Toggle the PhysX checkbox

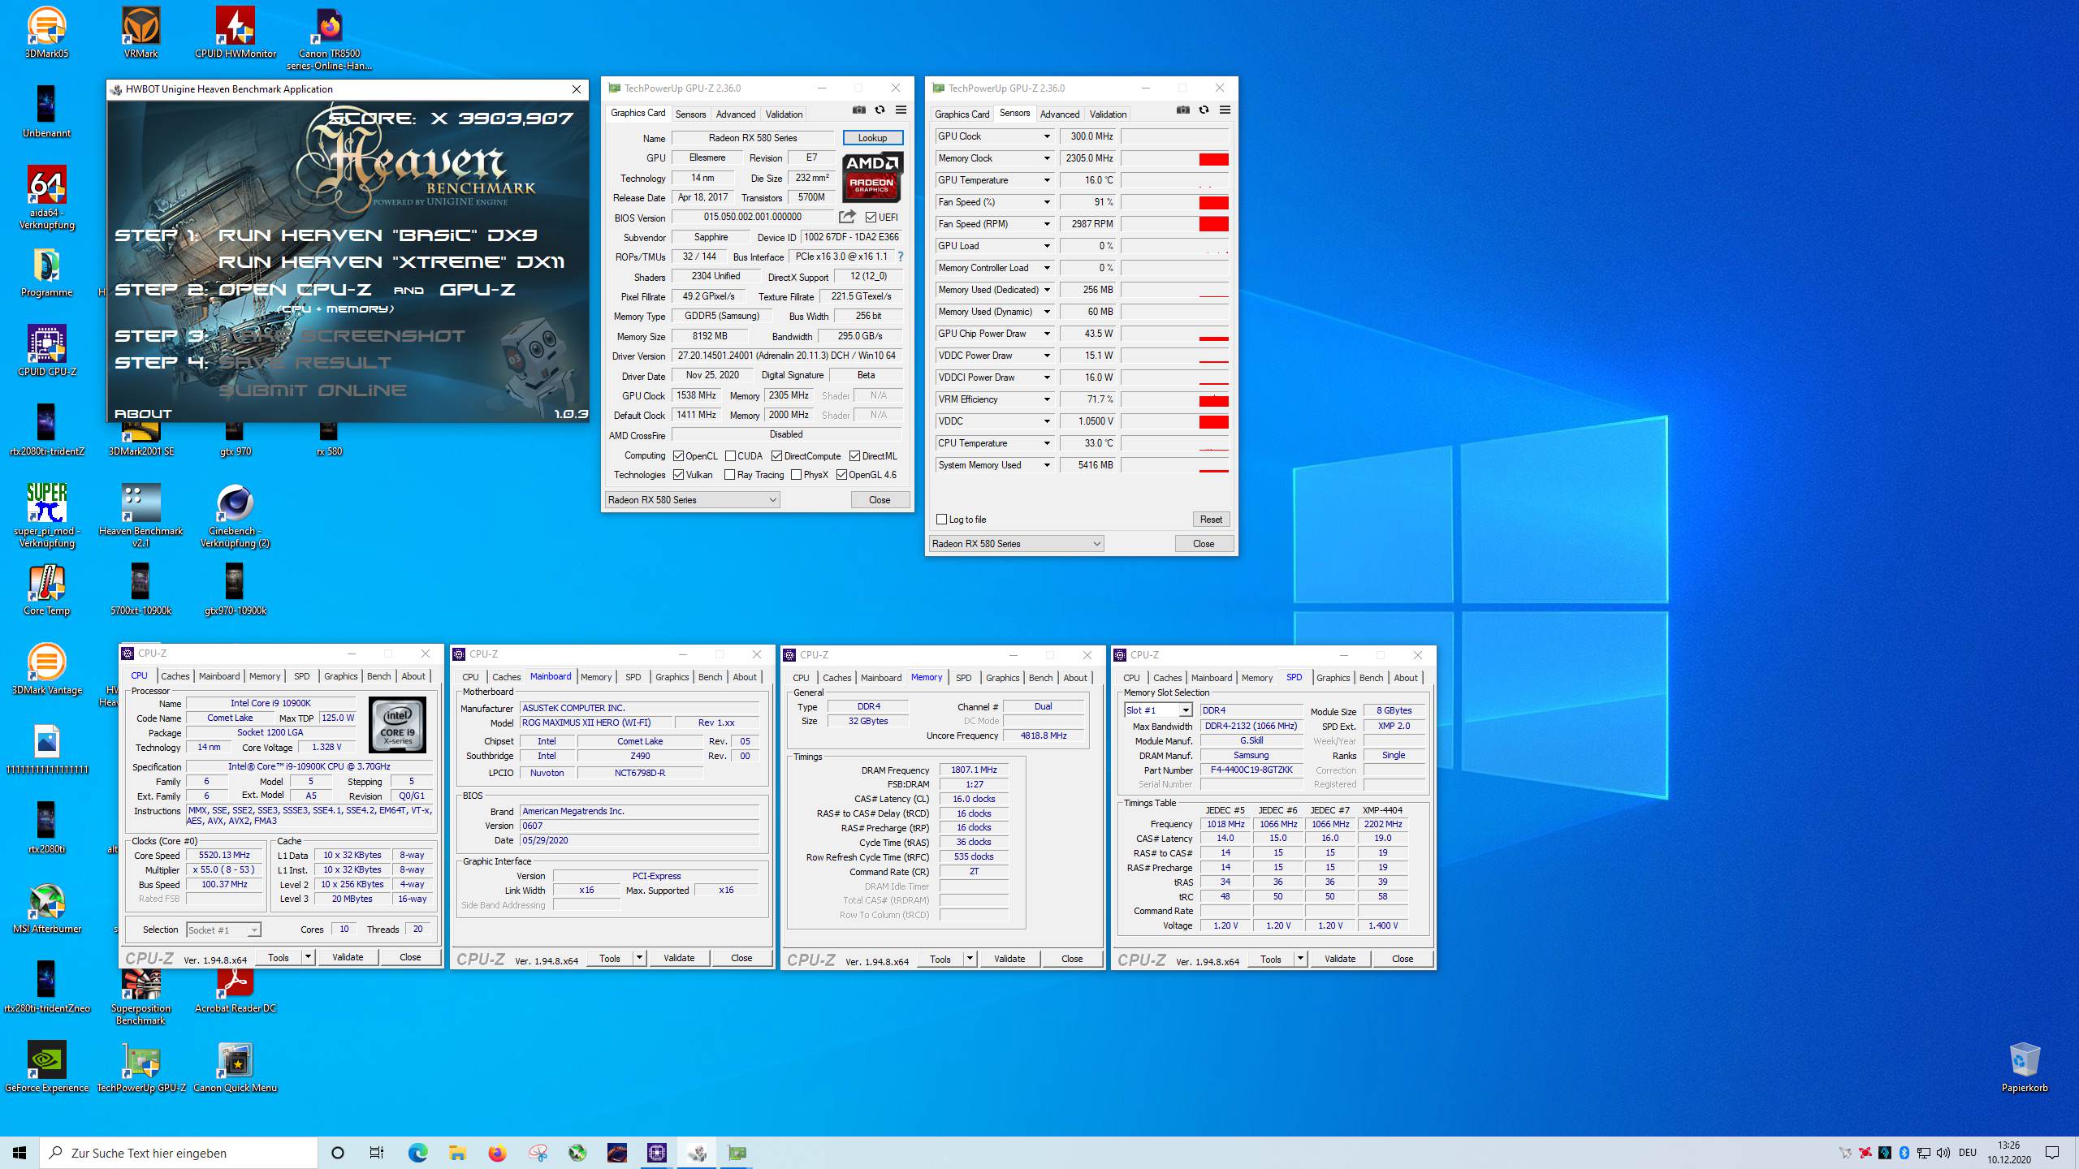796,475
